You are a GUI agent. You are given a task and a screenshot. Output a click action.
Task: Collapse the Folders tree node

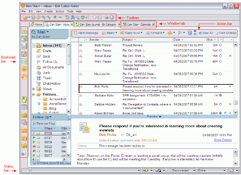[33, 94]
